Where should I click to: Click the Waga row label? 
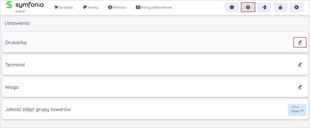coord(12,87)
